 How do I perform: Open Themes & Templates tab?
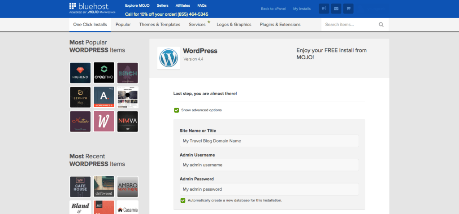[160, 25]
